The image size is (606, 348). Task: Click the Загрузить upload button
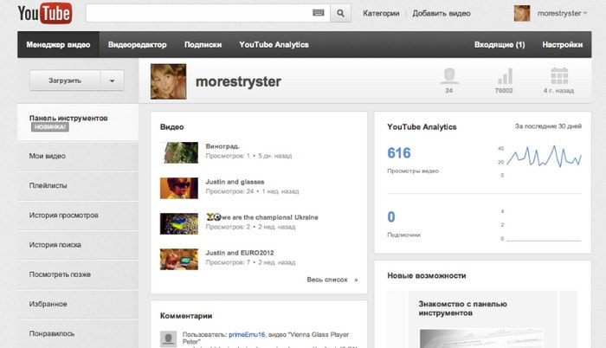click(65, 81)
